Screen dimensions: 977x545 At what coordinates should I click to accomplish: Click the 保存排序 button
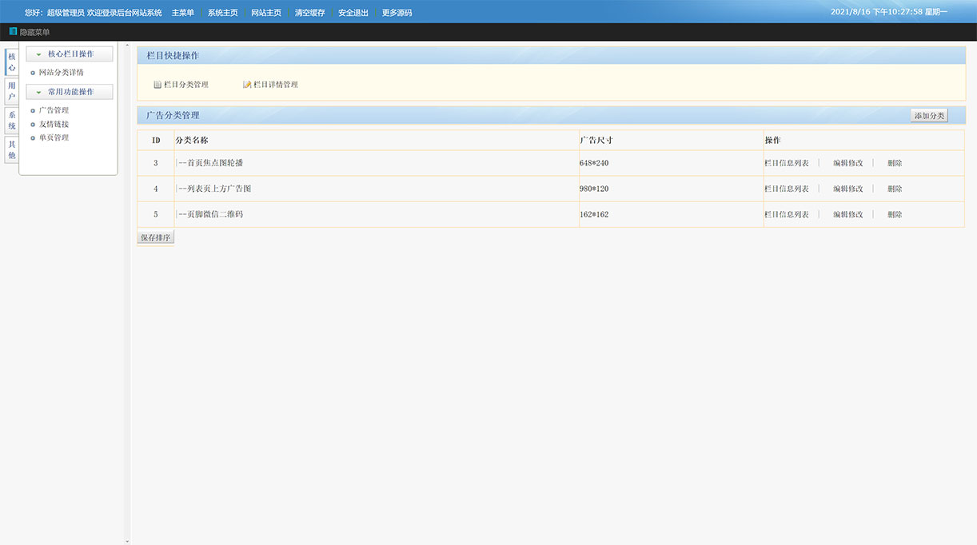tap(155, 238)
